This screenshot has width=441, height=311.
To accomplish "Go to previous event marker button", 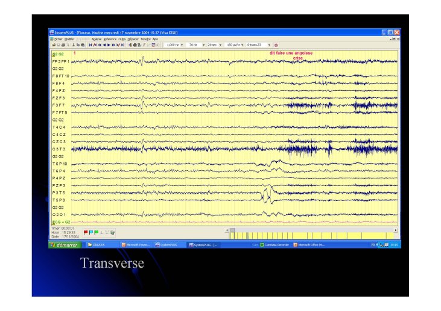I will [x=95, y=45].
